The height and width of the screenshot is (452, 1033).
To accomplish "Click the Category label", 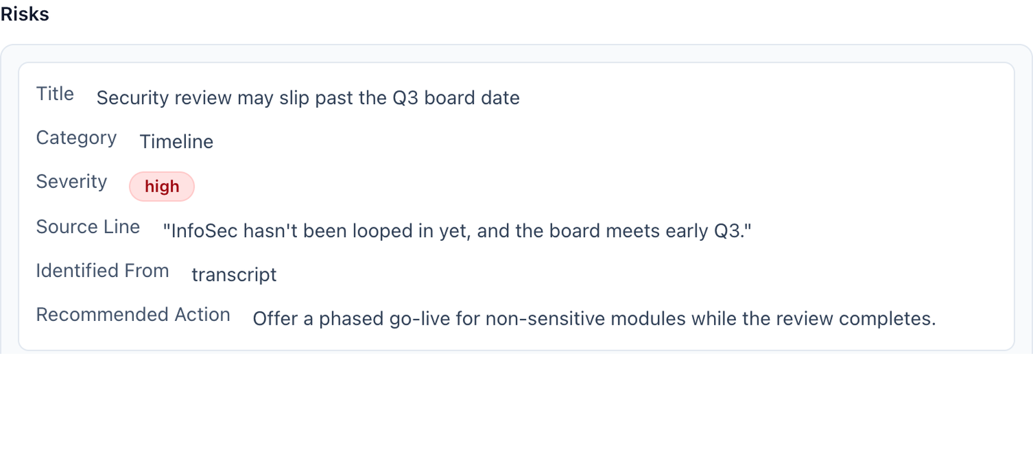I will click(76, 138).
